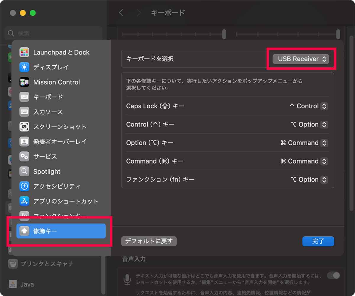
Task: Select the 修飾キー sidebar item
Action: [x=61, y=231]
